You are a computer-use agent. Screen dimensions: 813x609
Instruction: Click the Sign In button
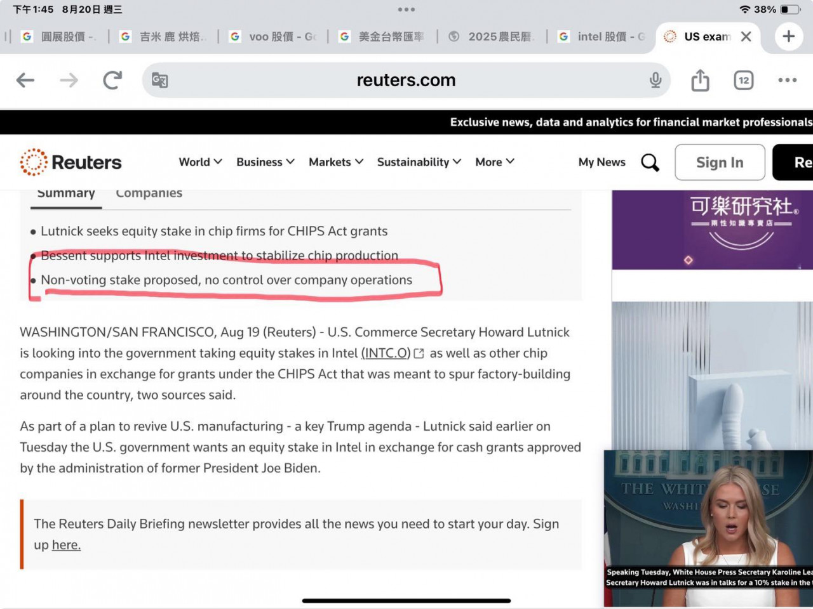tap(720, 162)
